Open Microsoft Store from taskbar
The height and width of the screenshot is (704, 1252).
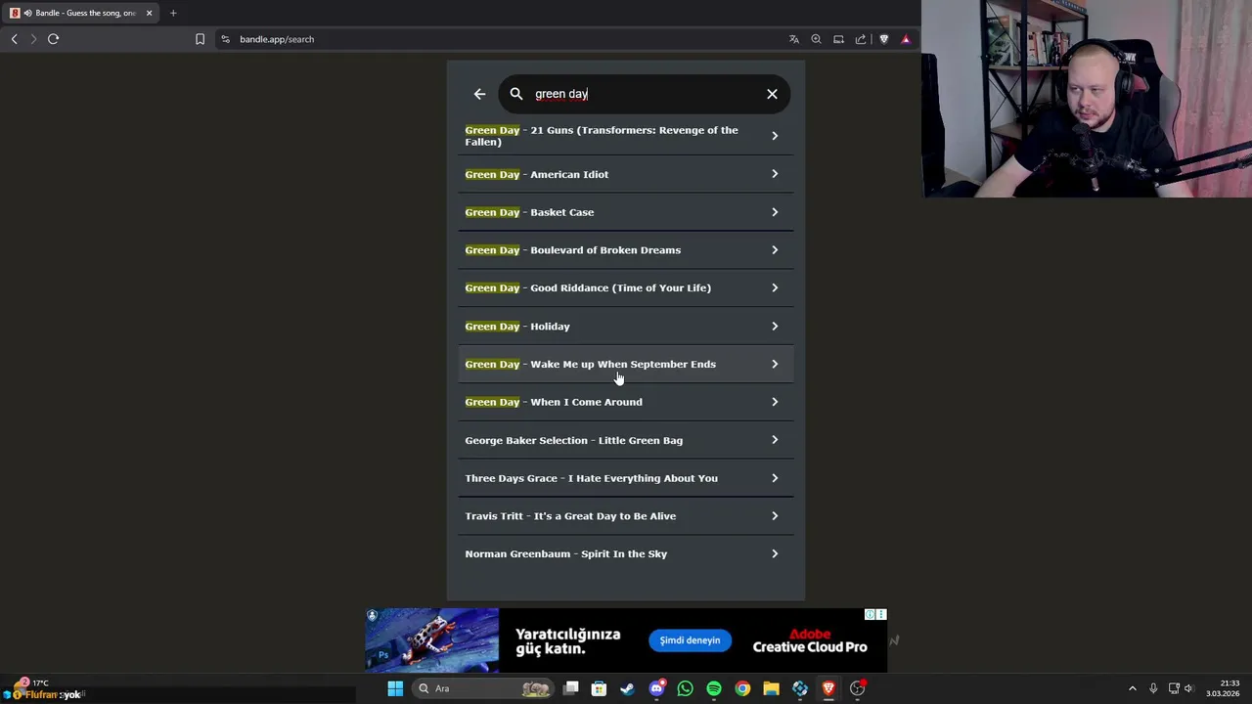pyautogui.click(x=599, y=688)
